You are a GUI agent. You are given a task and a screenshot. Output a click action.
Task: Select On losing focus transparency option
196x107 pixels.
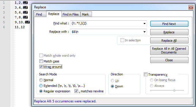tap(152, 80)
